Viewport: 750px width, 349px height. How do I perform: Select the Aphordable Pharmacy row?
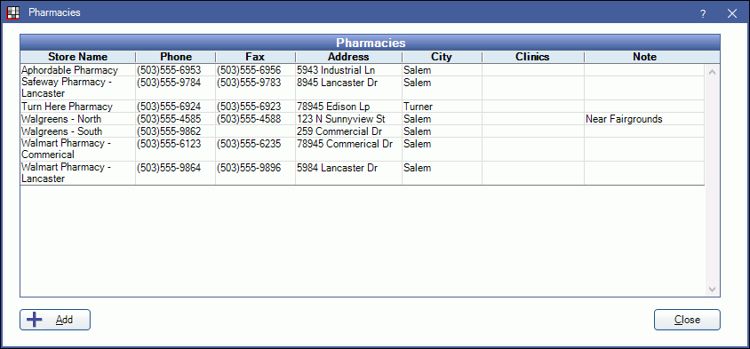[x=362, y=70]
